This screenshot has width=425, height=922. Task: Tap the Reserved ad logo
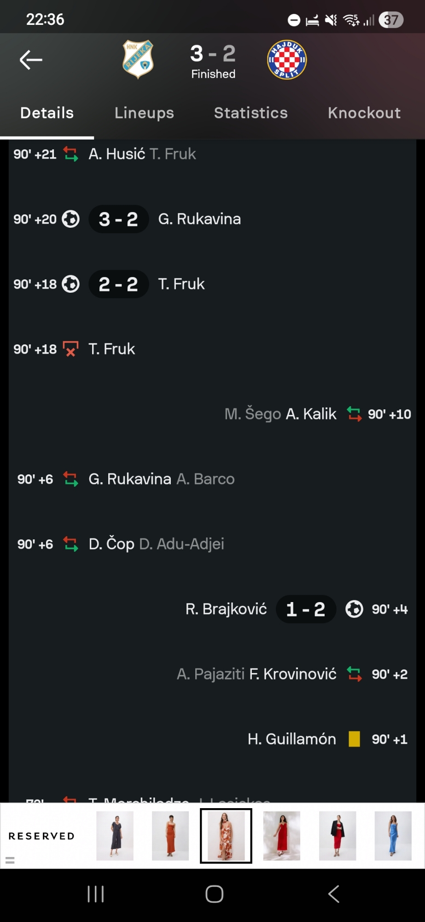click(41, 836)
